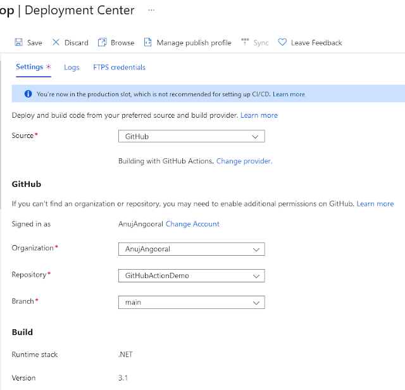Click the 3.1 version value
This screenshot has height=390, width=405.
tap(123, 378)
